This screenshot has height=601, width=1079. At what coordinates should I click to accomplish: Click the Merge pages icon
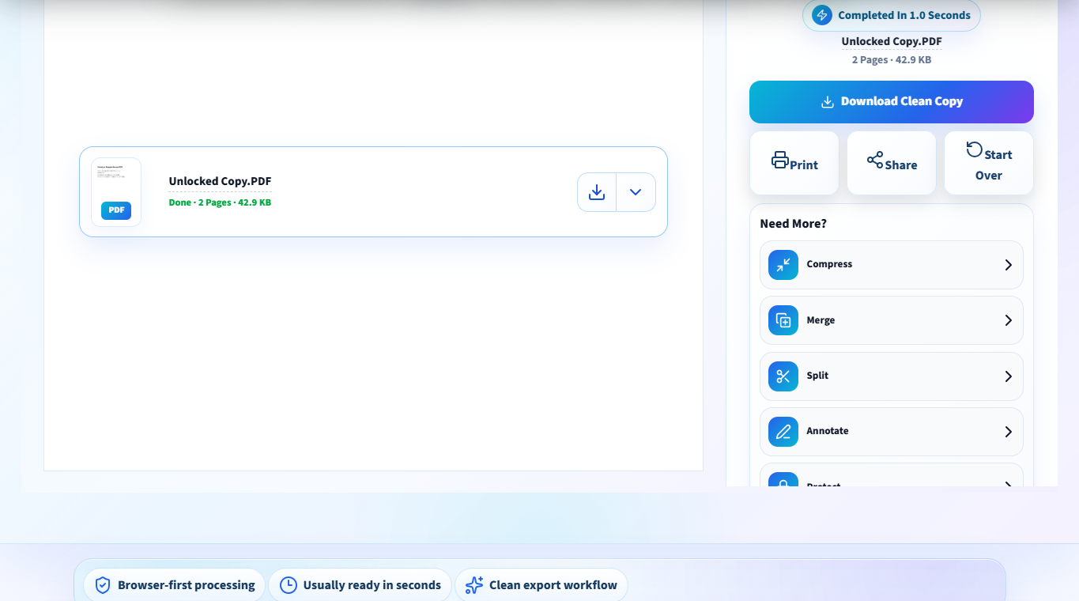click(783, 320)
